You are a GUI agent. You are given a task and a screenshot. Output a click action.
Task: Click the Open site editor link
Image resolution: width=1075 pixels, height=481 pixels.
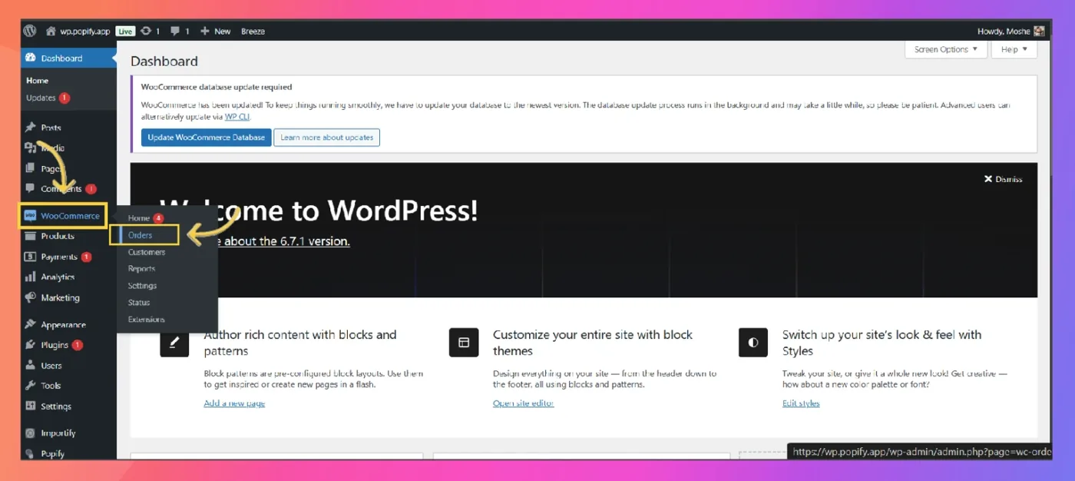[523, 403]
